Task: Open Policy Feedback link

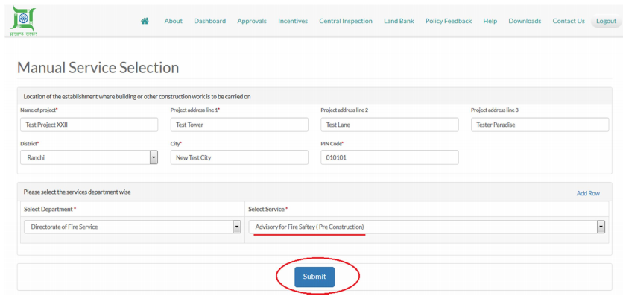Action: (449, 21)
